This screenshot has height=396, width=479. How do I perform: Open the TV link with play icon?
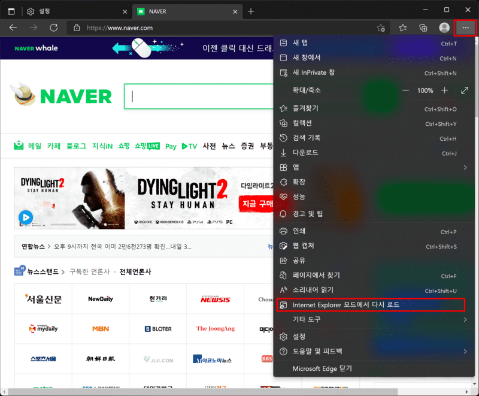tap(189, 146)
